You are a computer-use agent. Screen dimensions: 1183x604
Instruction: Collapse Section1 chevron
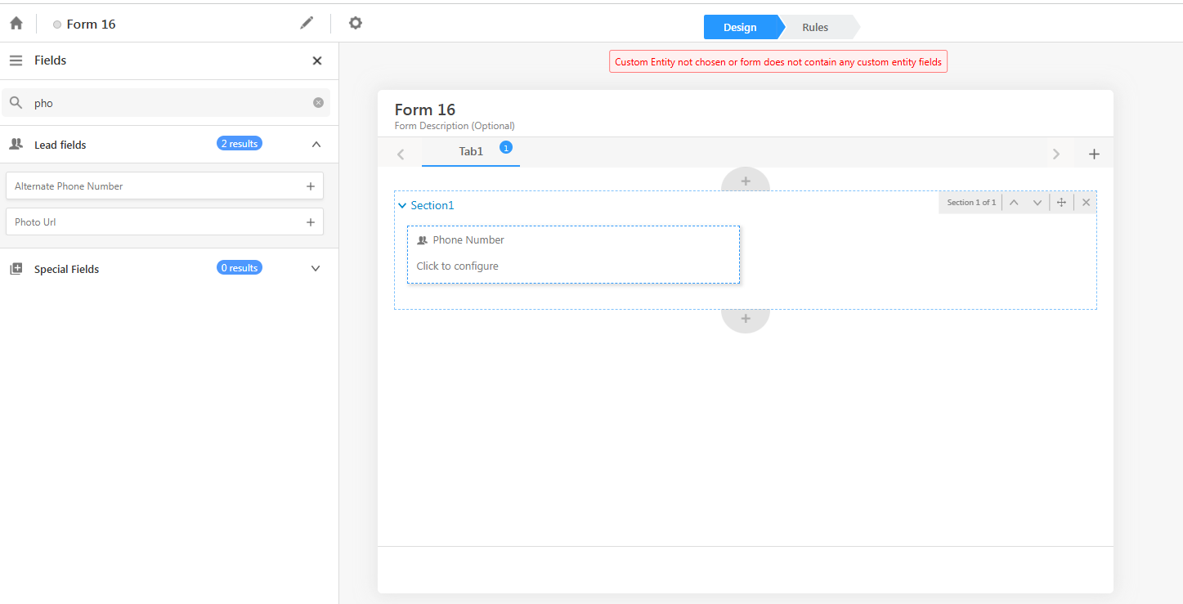pyautogui.click(x=401, y=206)
